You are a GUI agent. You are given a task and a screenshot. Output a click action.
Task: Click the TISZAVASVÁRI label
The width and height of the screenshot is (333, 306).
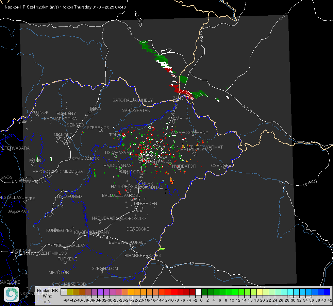pos(119,152)
